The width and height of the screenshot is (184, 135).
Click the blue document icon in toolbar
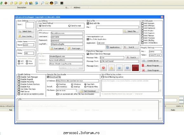click(x=36, y=3)
